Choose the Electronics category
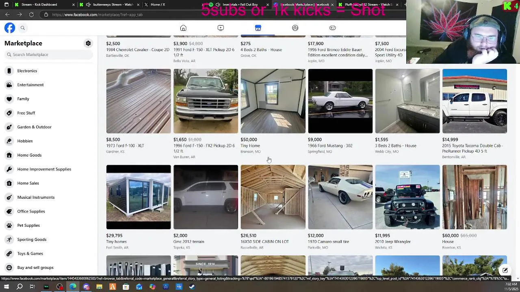 (x=49, y=71)
